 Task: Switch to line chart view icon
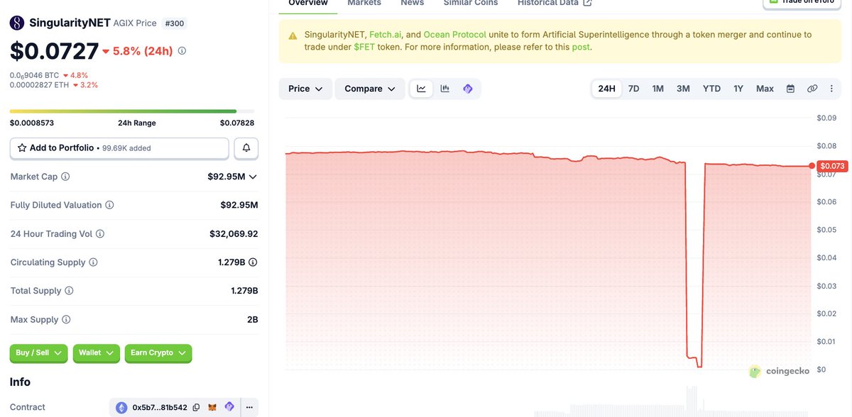pyautogui.click(x=421, y=89)
